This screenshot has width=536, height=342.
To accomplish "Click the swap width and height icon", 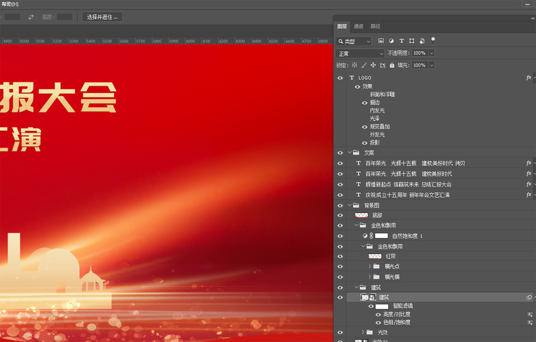I will (x=31, y=17).
